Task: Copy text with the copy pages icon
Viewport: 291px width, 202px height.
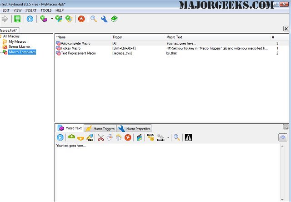Action: point(110,137)
